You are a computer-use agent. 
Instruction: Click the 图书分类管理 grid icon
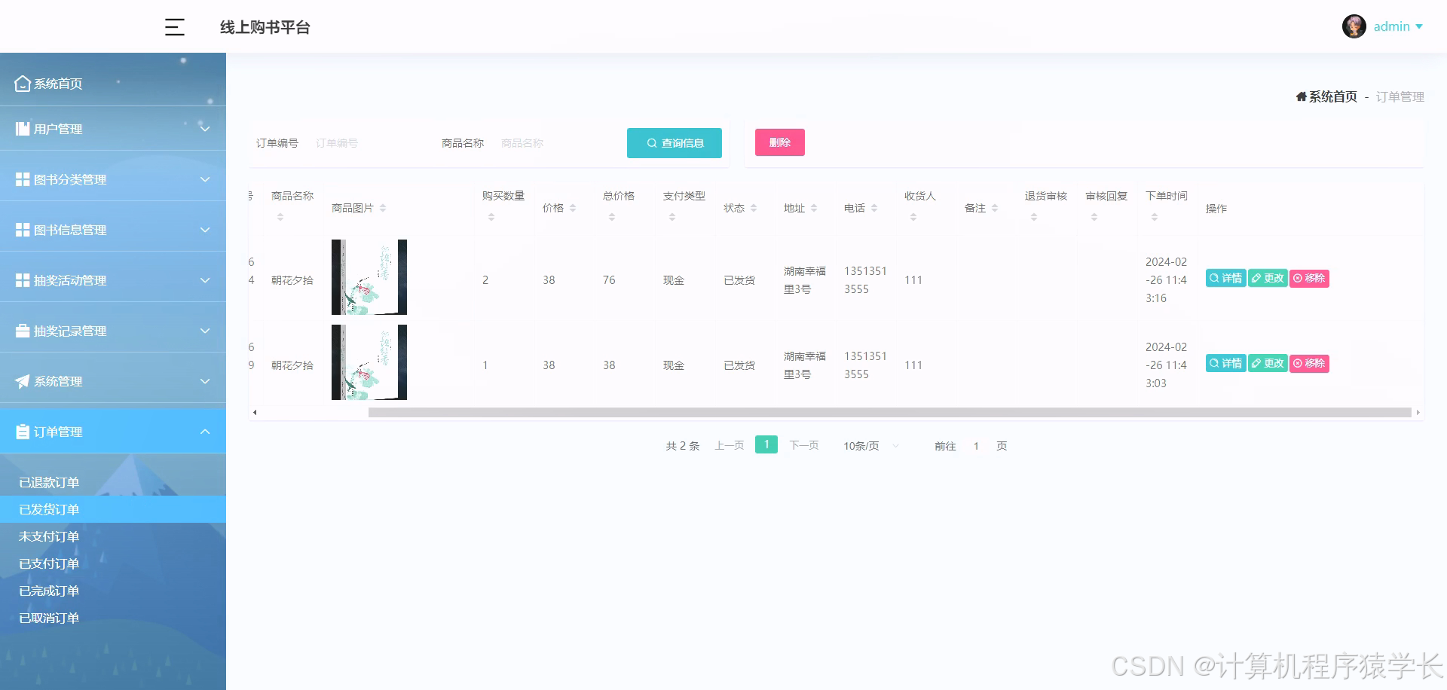23,179
